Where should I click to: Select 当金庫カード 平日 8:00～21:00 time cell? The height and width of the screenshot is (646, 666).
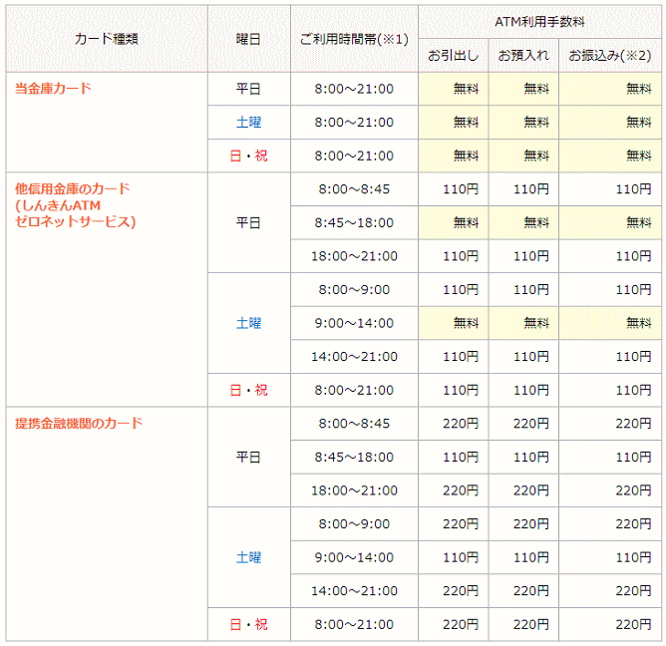click(354, 89)
